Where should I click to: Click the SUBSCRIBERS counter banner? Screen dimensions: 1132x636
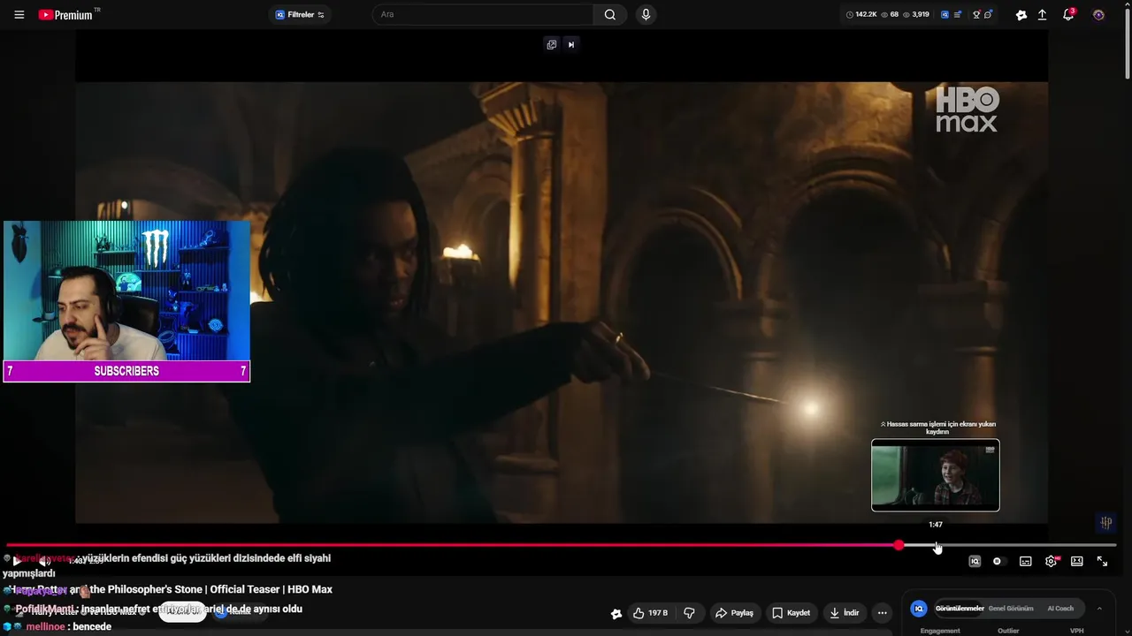pos(126,371)
